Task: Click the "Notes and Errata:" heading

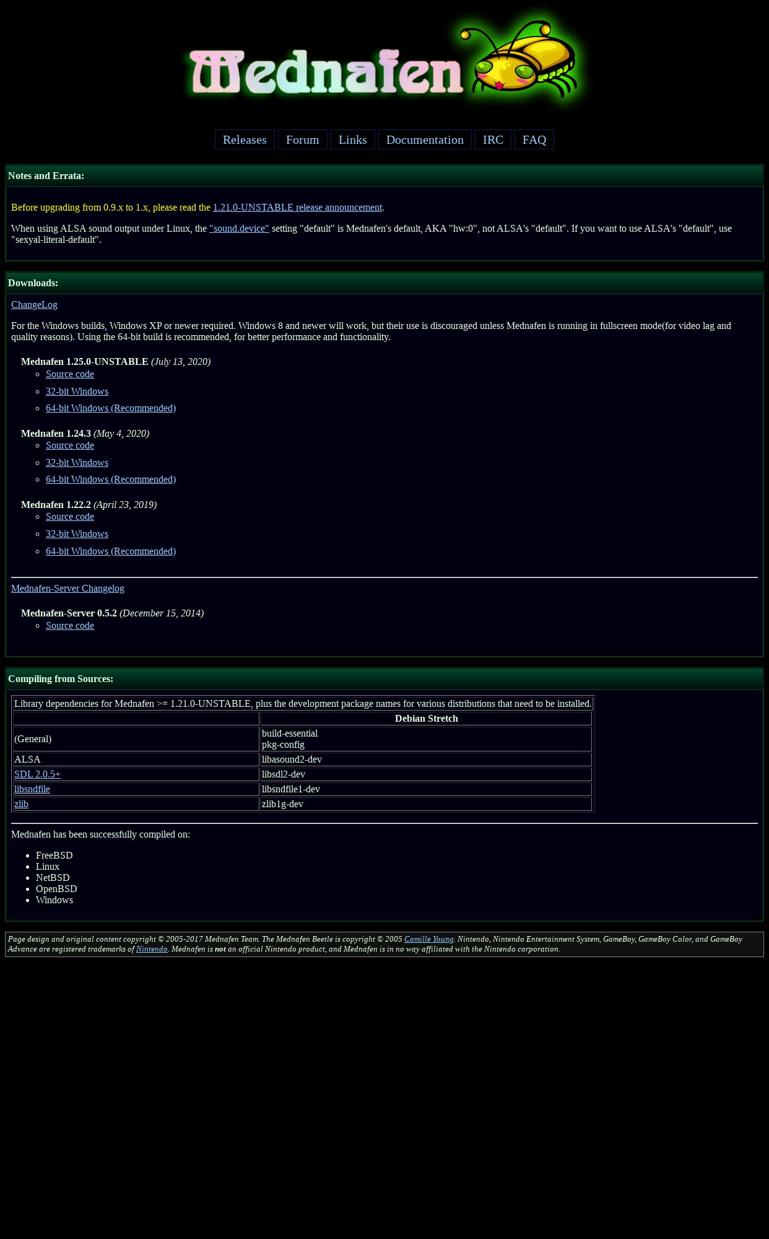Action: tap(46, 176)
